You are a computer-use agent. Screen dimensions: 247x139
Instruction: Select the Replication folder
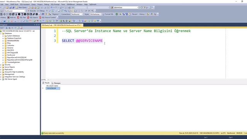[x=8, y=69]
